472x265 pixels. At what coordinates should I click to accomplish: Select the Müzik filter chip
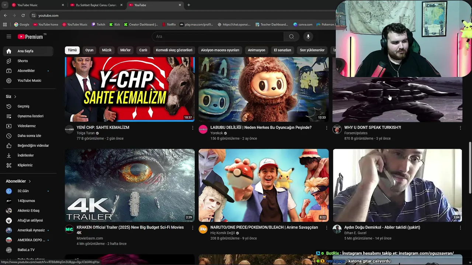[107, 50]
